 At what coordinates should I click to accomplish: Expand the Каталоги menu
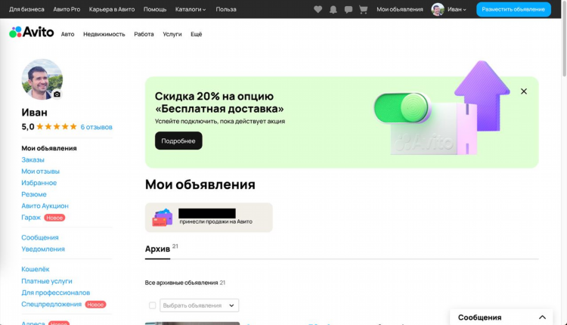pyautogui.click(x=191, y=9)
